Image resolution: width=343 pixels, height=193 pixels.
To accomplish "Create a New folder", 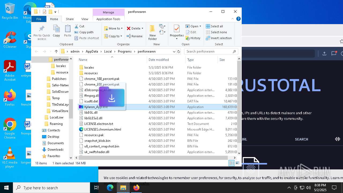I will tap(152, 33).
